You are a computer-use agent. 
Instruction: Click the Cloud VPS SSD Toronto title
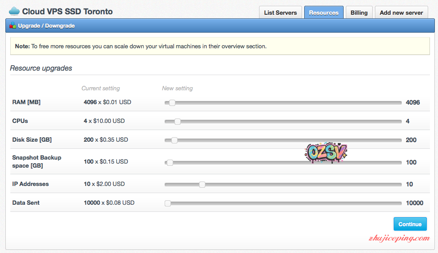pos(67,11)
